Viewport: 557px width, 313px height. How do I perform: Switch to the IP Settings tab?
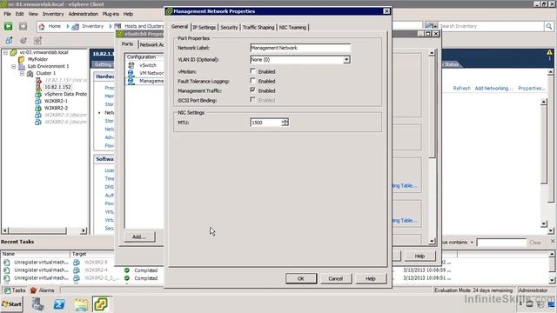(x=205, y=27)
